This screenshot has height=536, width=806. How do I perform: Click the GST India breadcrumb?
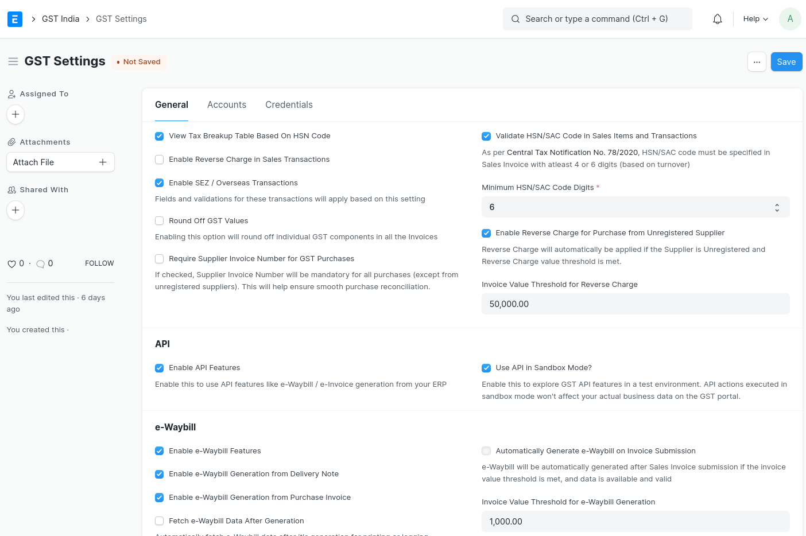[60, 19]
